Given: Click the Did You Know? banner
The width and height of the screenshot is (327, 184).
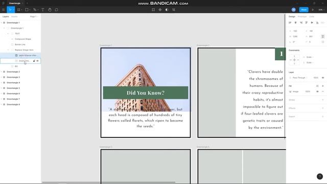Looking at the screenshot, I should [x=146, y=93].
